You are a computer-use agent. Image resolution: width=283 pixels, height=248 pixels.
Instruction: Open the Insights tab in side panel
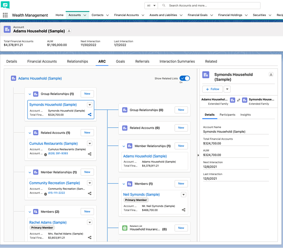click(246, 115)
